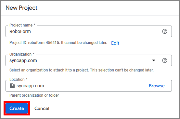Click 'Select an organization to attach' helper text
Image resolution: width=180 pixels, height=119 pixels.
click(x=82, y=70)
